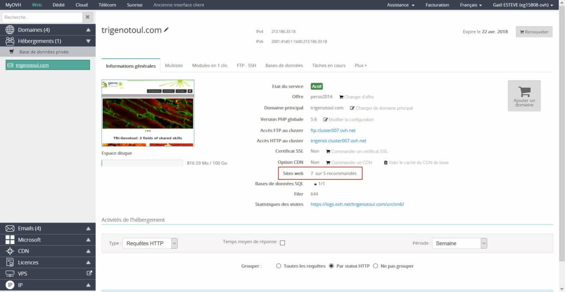The width and height of the screenshot is (565, 292).
Task: Click Vider le cache du CDN trash icon
Action: (386, 162)
